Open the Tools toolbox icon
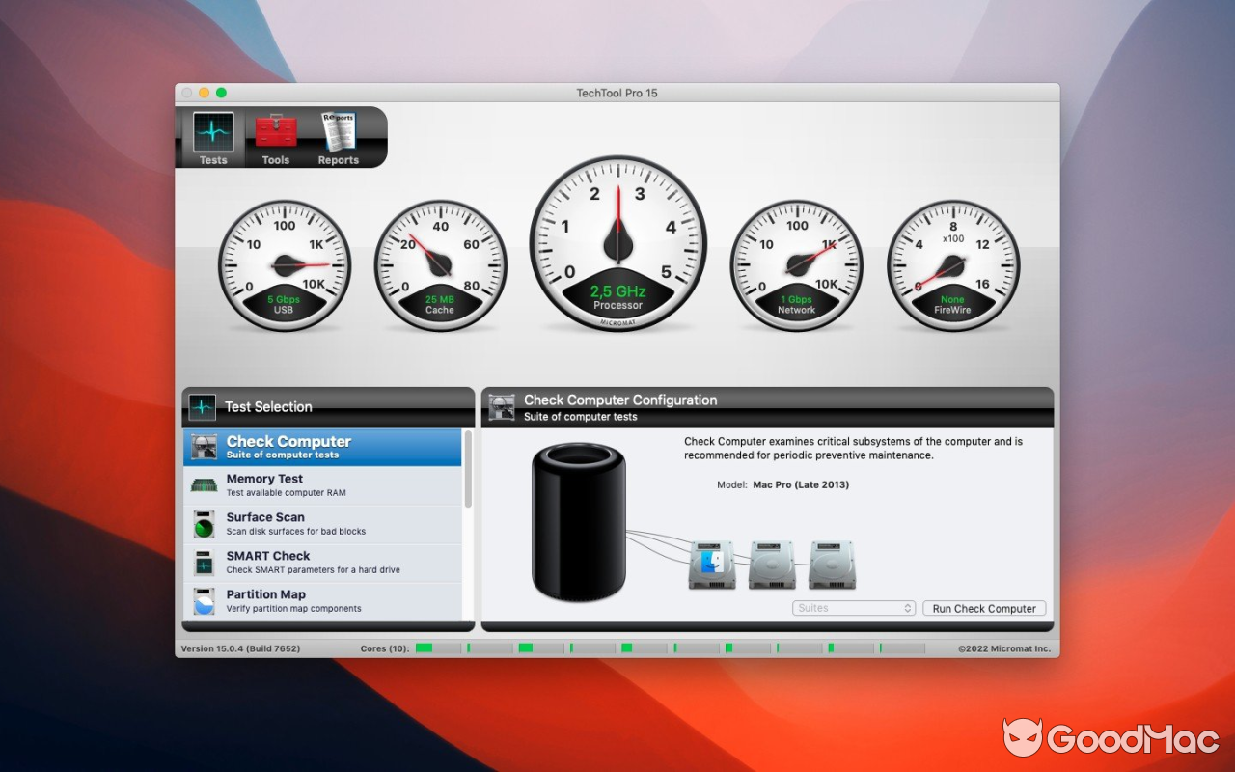Screen dimensions: 1235x772 pos(276,131)
